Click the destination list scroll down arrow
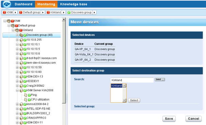206x125 pixels. coord(124,101)
